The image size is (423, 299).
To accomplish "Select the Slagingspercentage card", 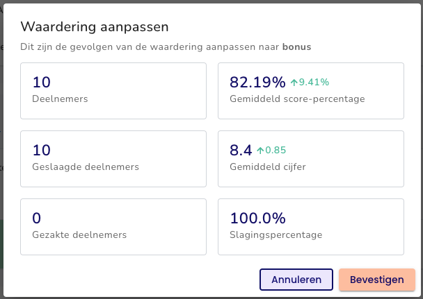I will coord(311,227).
